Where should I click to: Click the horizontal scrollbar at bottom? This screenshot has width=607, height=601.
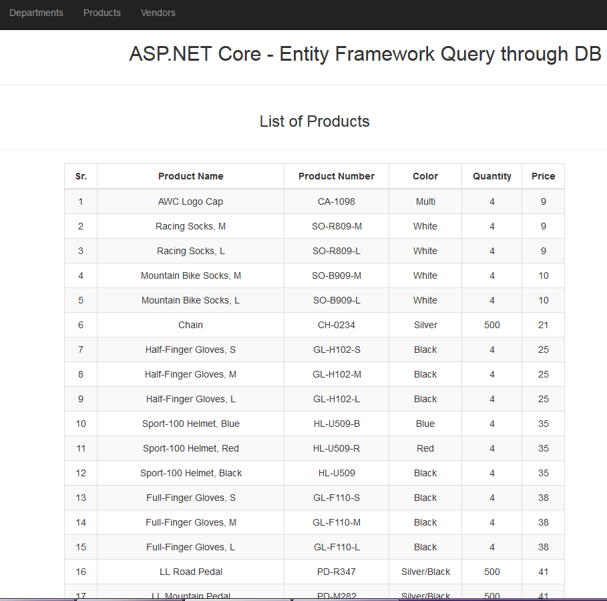coord(303,598)
